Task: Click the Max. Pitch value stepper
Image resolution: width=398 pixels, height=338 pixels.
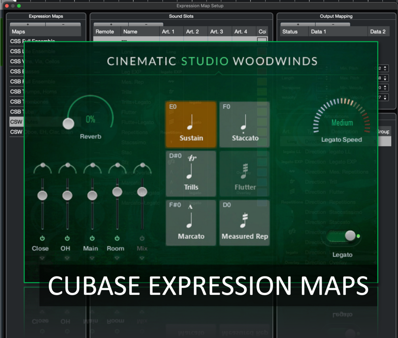Action: tap(385, 78)
